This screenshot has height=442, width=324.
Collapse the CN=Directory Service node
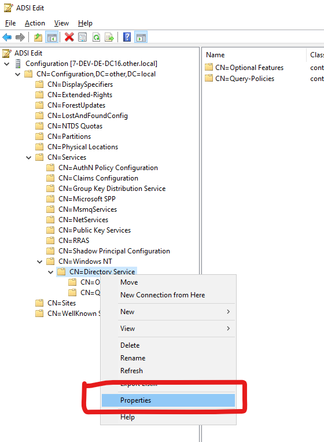pyautogui.click(x=50, y=272)
